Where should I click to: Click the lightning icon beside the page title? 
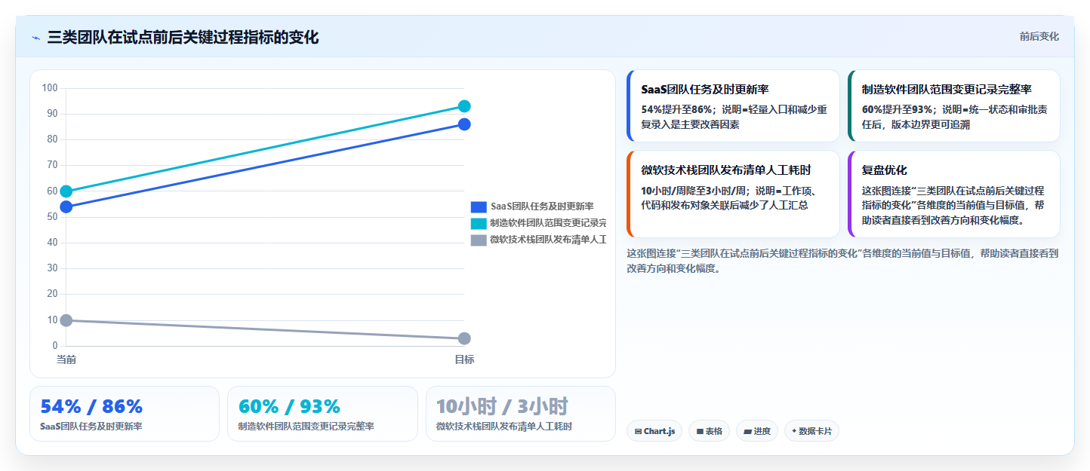pyautogui.click(x=35, y=38)
